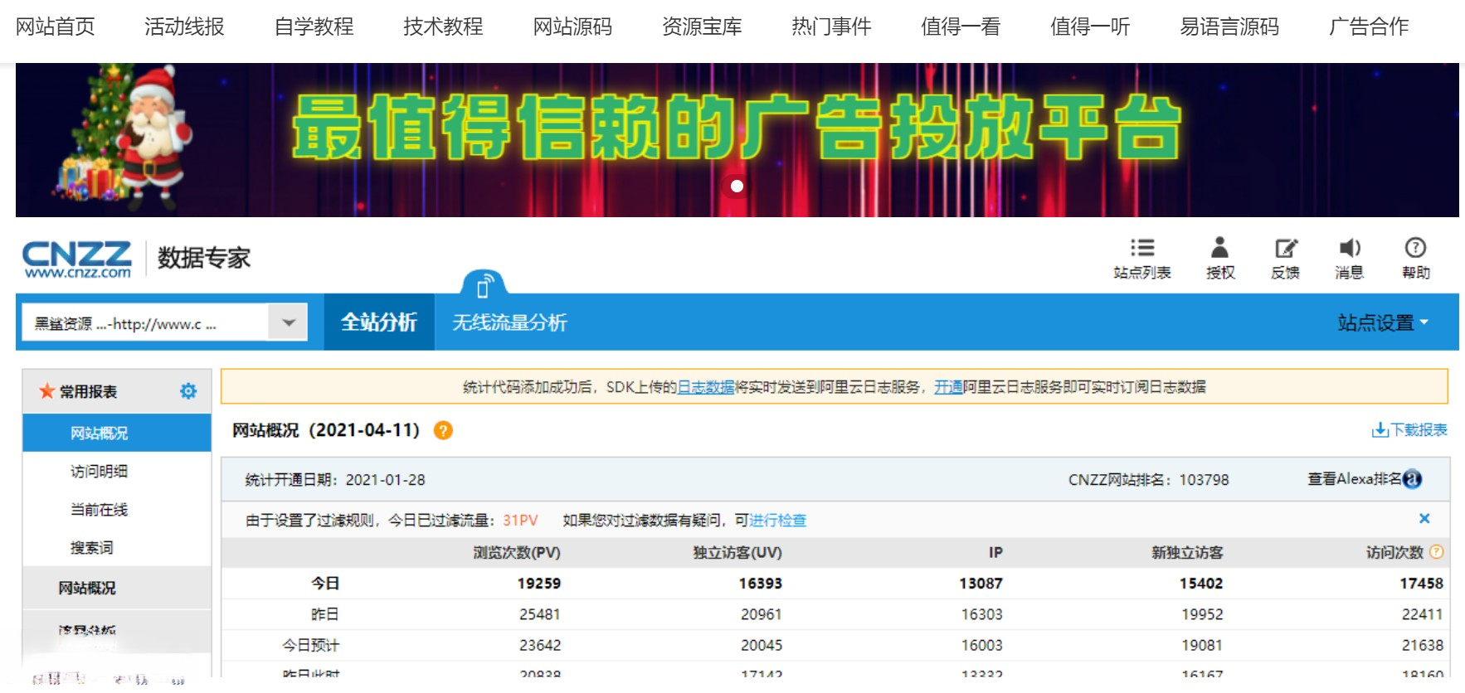The width and height of the screenshot is (1465, 693).
Task: Click the 授权 authorization person icon
Action: (x=1219, y=249)
